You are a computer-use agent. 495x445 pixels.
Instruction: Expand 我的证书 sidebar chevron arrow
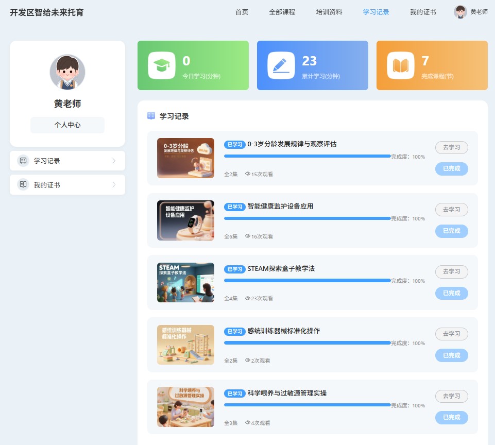pos(114,184)
